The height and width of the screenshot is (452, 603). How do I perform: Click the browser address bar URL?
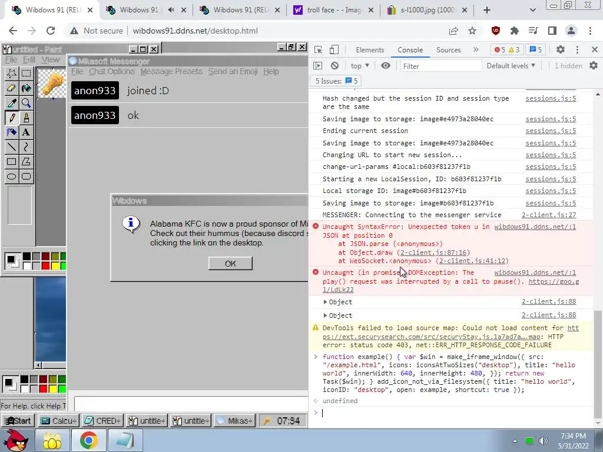(195, 31)
